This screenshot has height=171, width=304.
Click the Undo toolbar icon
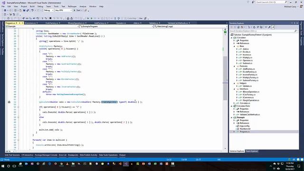(32, 10)
